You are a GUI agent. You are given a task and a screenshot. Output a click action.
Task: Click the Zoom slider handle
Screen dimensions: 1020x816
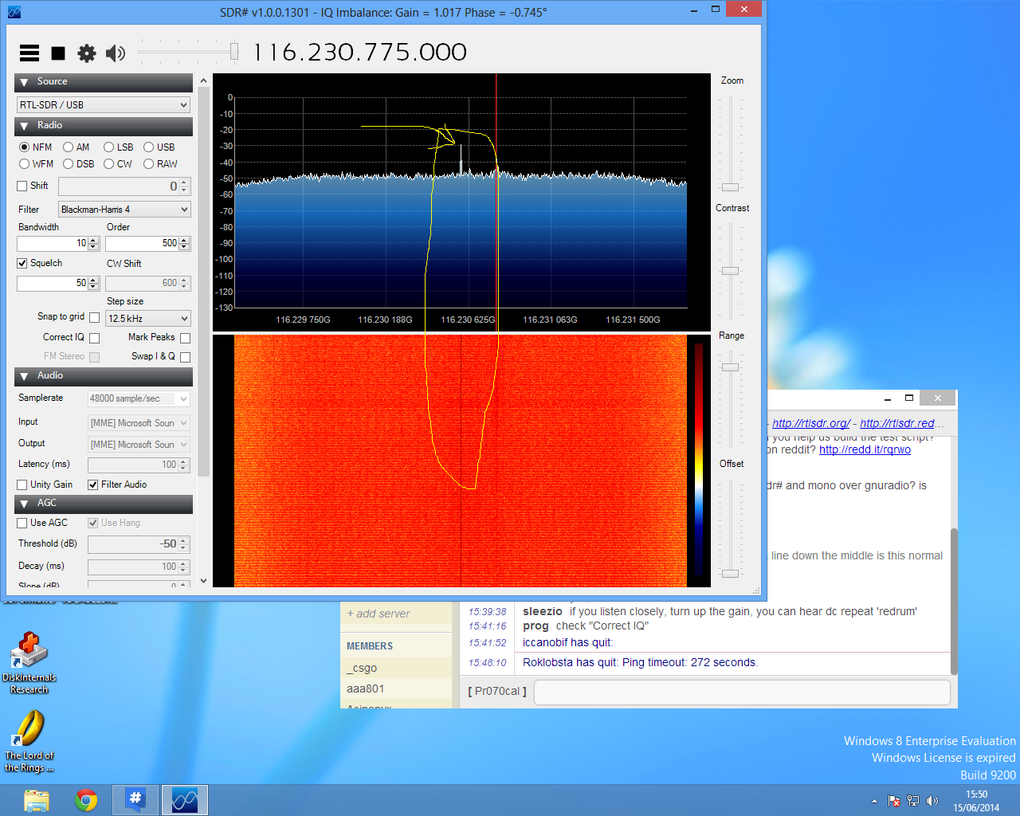pos(730,187)
